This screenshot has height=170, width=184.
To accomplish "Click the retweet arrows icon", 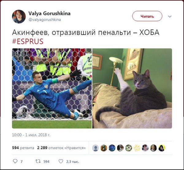I will click(38, 161).
